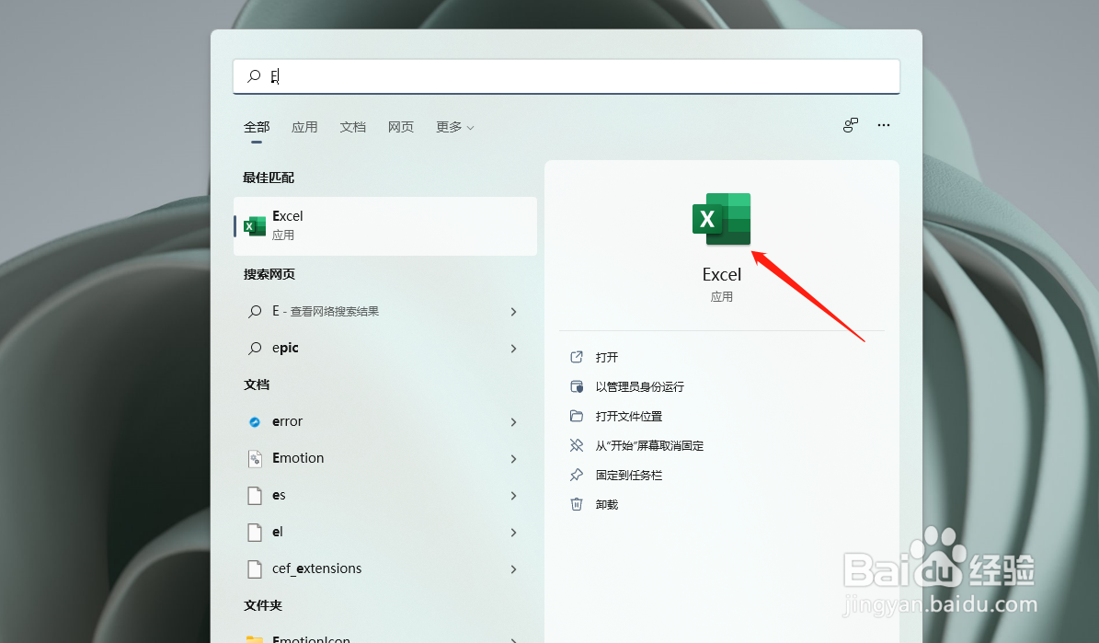The height and width of the screenshot is (643, 1099).
Task: Expand the chevron for the el result
Action: pyautogui.click(x=514, y=533)
